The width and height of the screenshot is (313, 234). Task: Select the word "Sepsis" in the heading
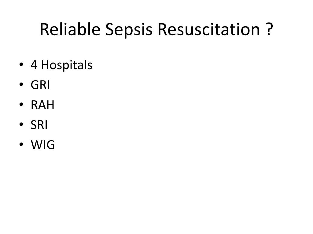[x=129, y=30]
